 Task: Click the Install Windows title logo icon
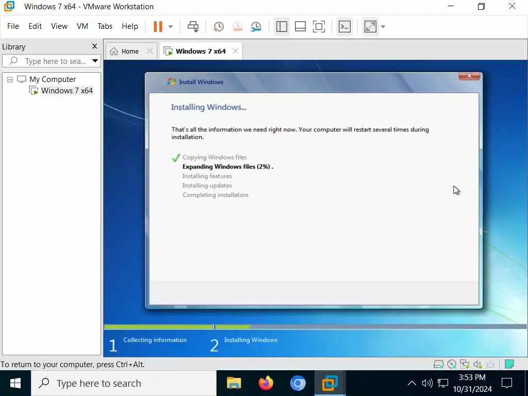(171, 82)
